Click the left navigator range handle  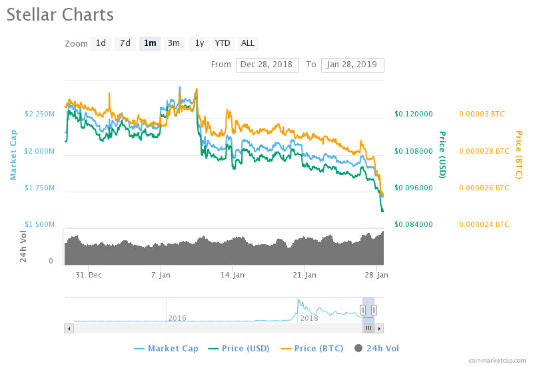[362, 310]
